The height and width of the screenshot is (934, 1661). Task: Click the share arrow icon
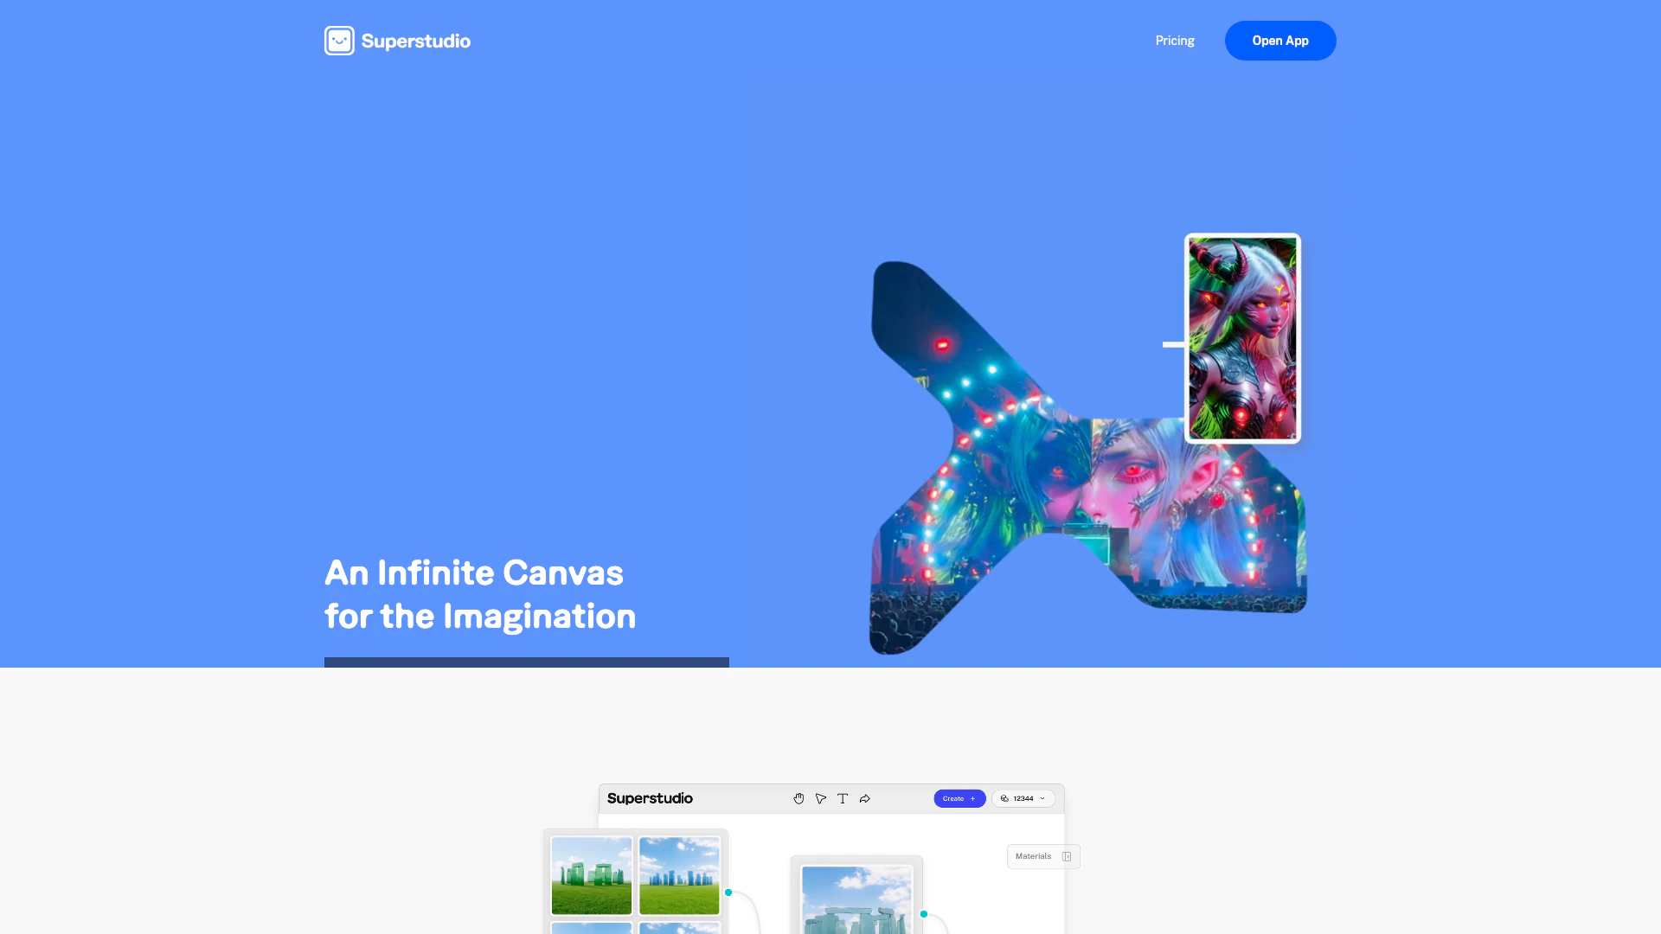coord(865,798)
